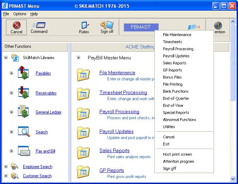
Task: Choose Exit in the popup menu
Action: (x=184, y=144)
